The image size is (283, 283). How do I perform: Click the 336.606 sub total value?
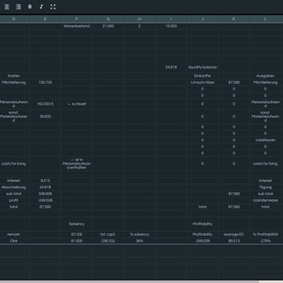tap(45, 193)
